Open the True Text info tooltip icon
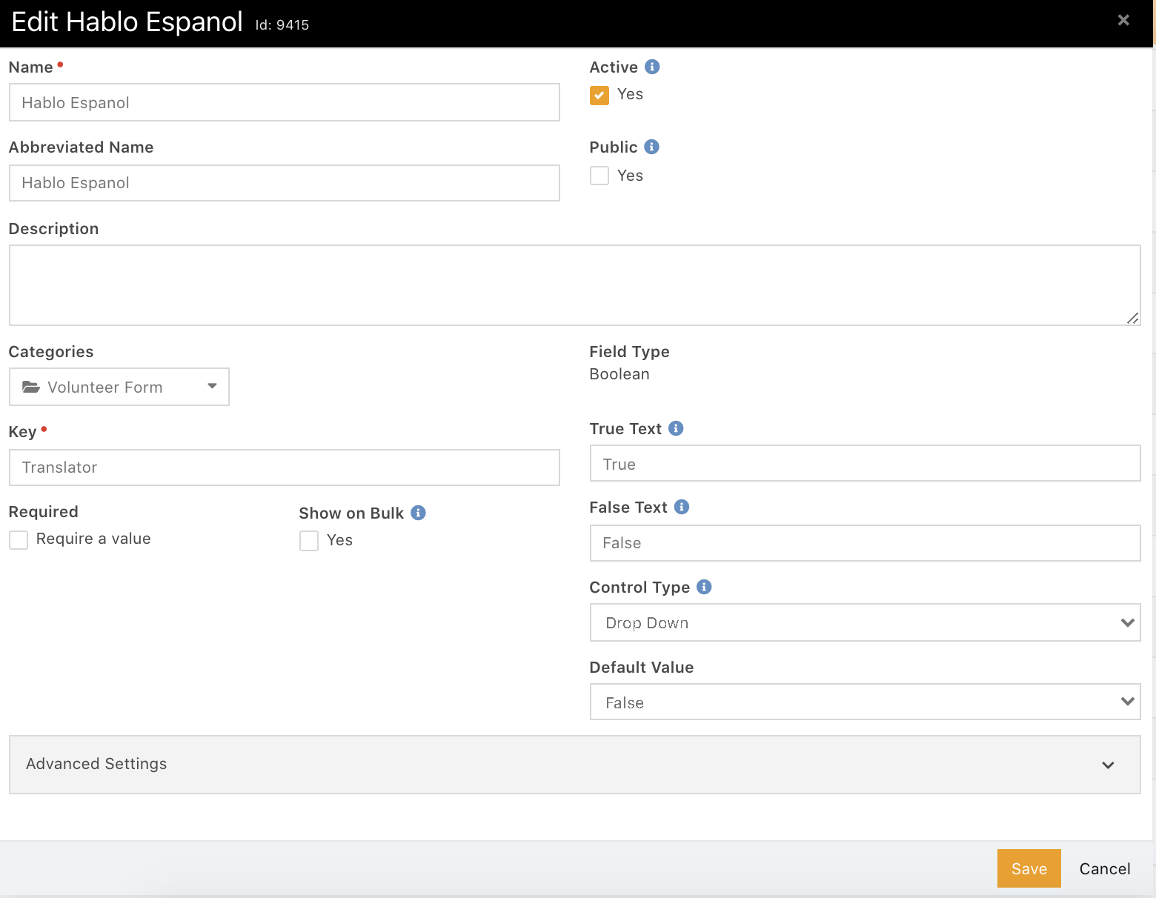This screenshot has width=1156, height=898. pos(676,428)
